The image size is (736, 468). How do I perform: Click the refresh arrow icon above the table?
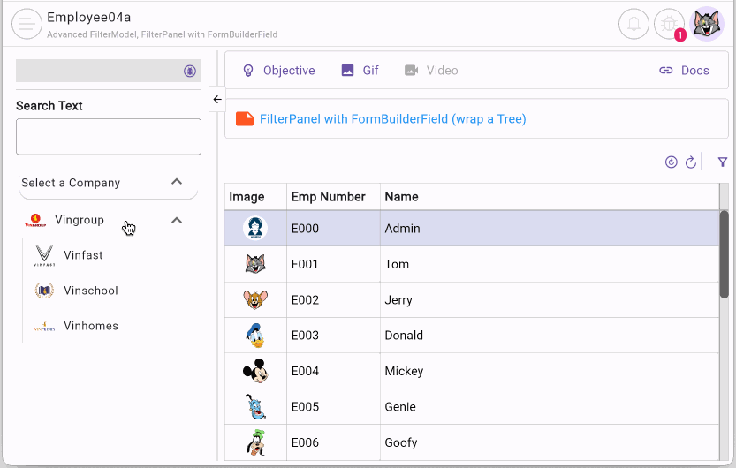(691, 162)
